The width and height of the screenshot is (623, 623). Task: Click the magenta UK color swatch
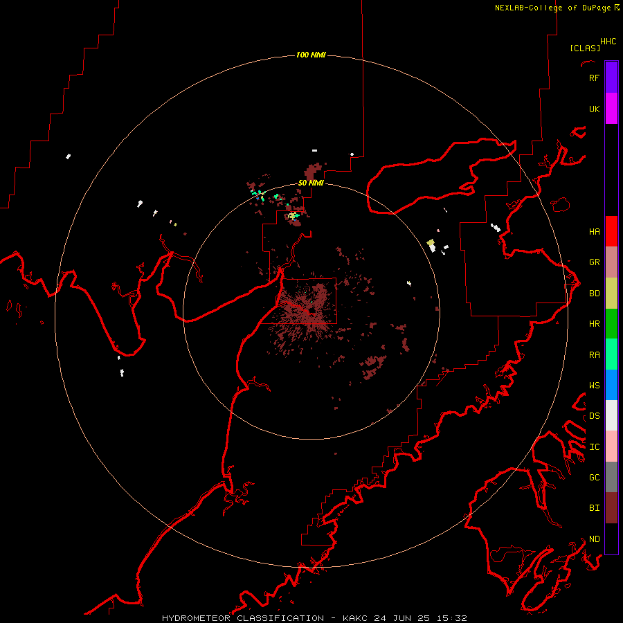(611, 109)
